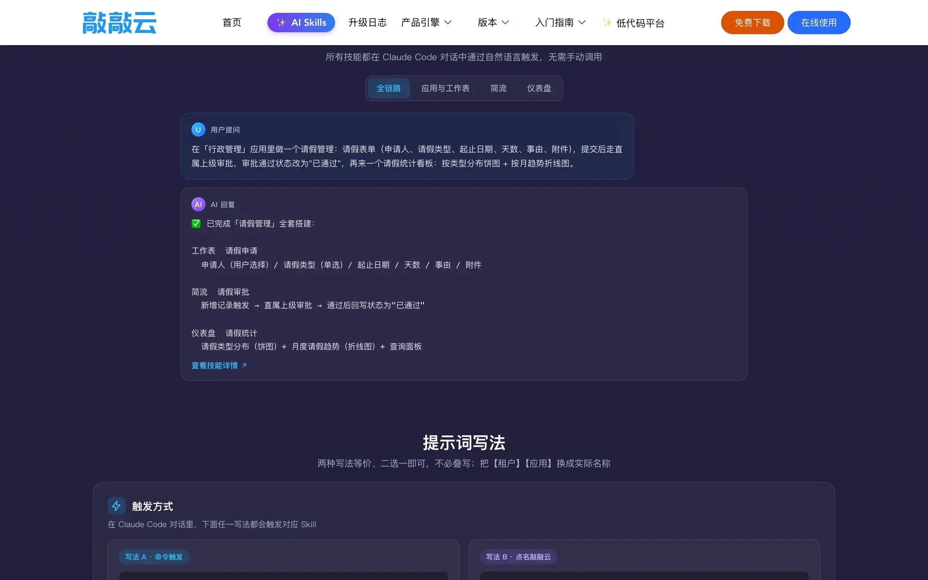The height and width of the screenshot is (580, 928).
Task: Click the sparkle icon in AI Skills button
Action: pos(281,22)
